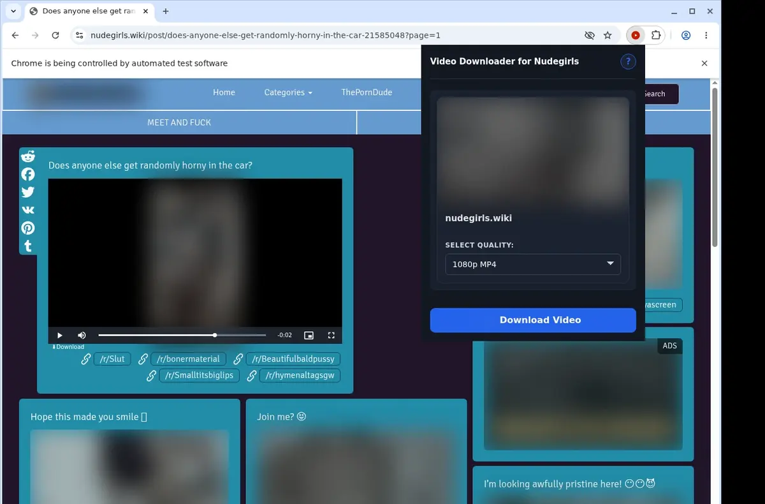Screen dimensions: 765x504
Task: Share the post on Twitter
Action: (x=28, y=192)
